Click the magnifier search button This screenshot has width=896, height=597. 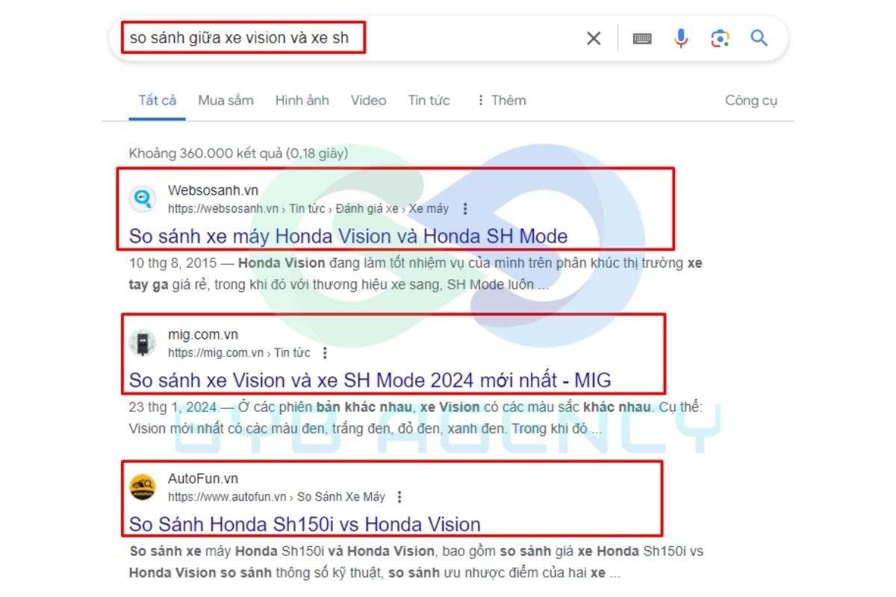[x=759, y=38]
